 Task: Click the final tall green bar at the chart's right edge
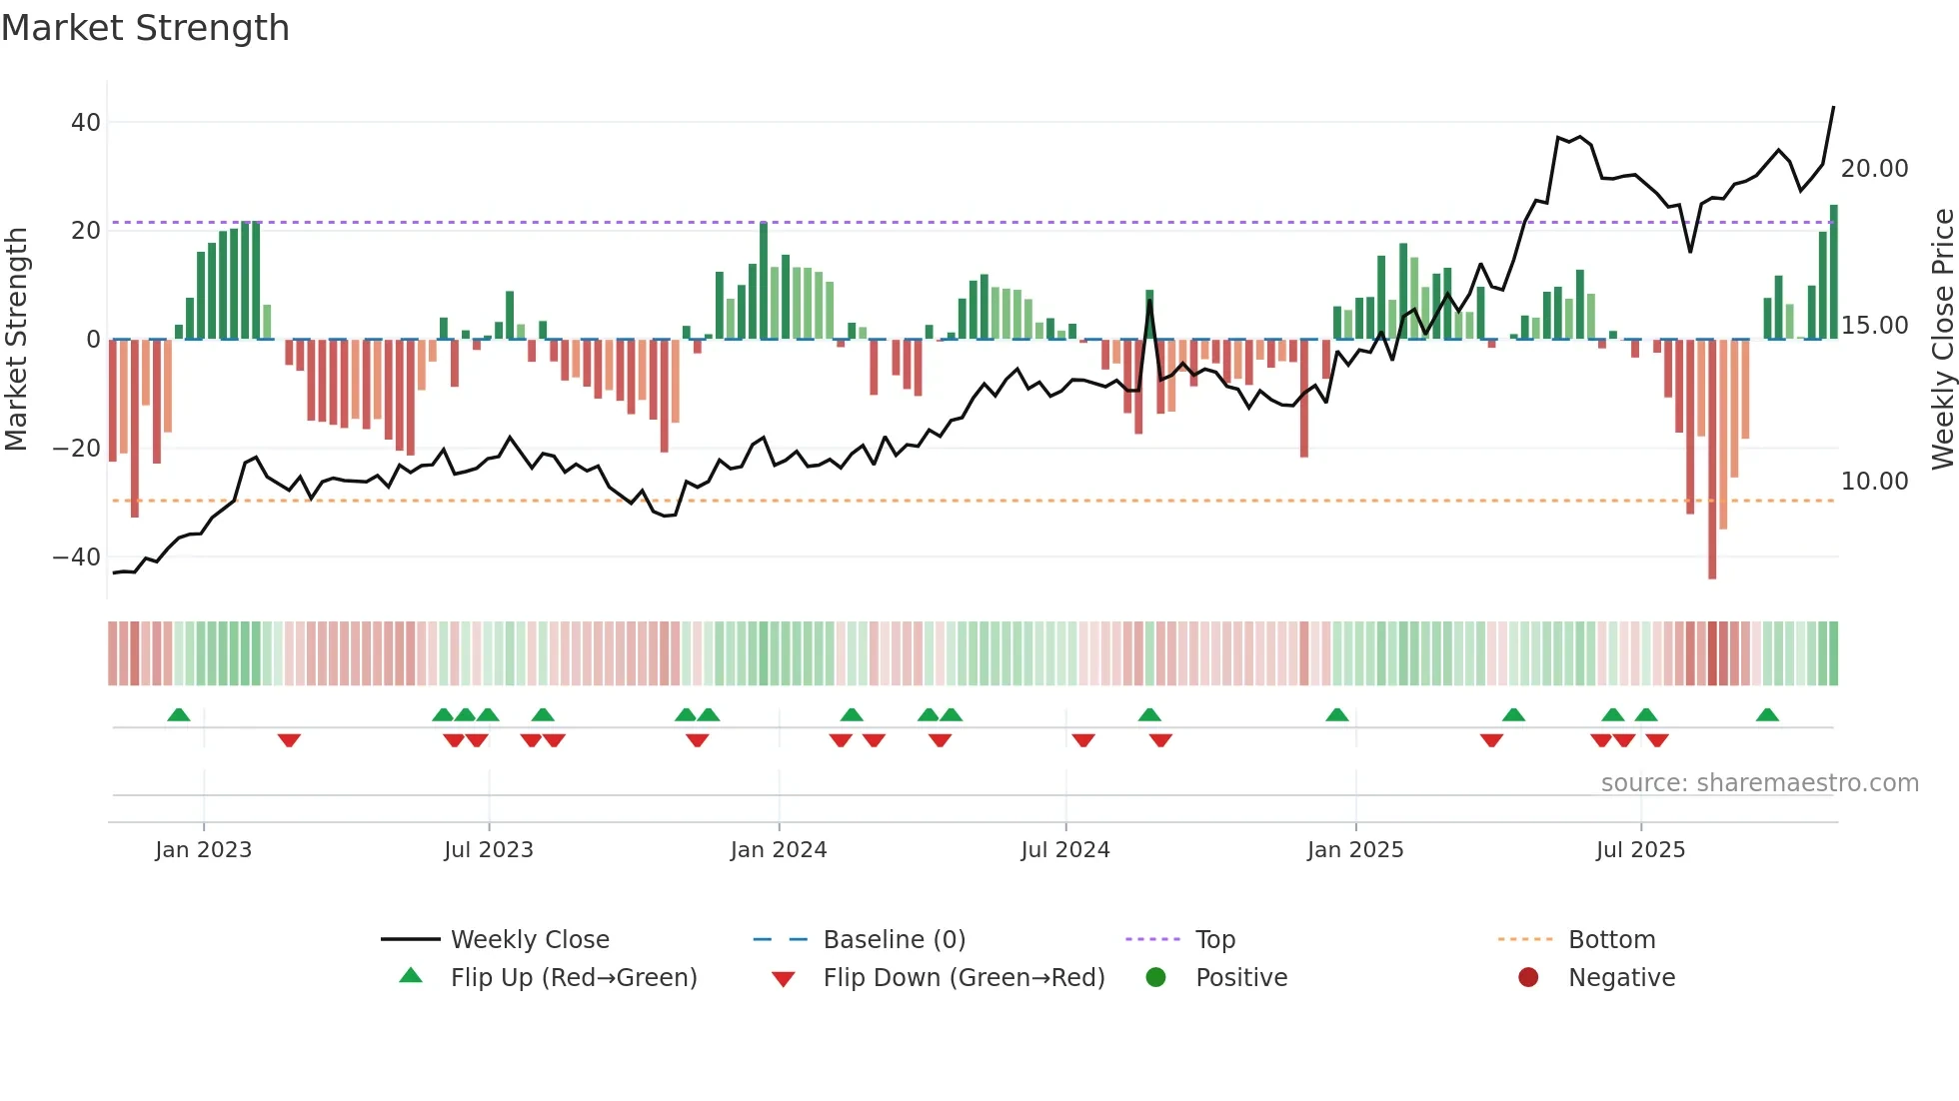(x=1834, y=272)
